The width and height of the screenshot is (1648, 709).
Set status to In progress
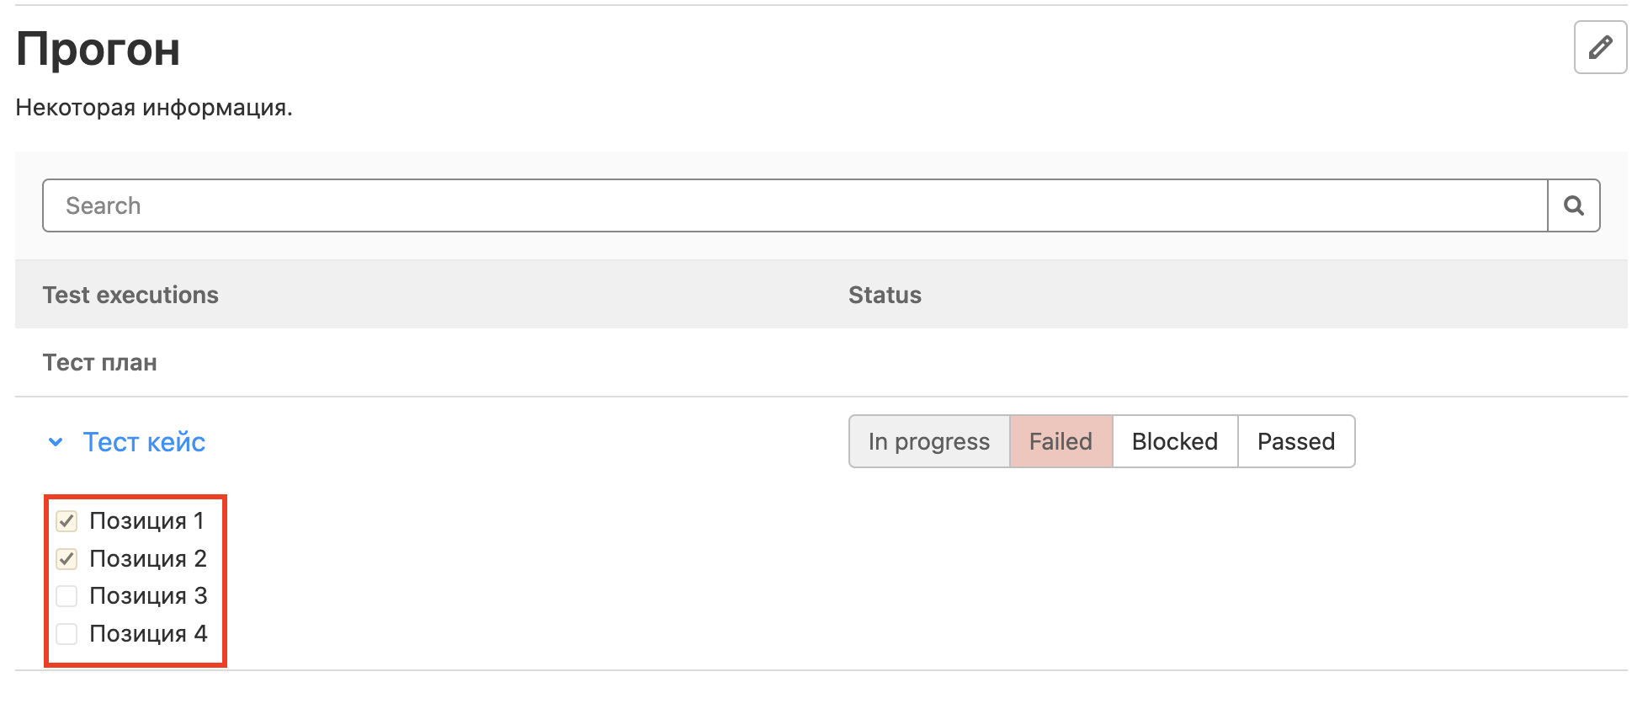point(928,441)
